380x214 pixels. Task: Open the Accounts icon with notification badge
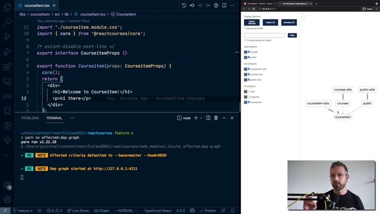(7, 185)
